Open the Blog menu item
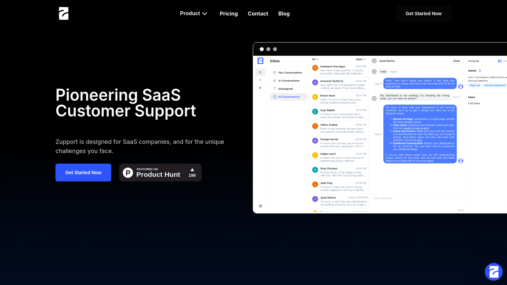Image resolution: width=507 pixels, height=285 pixels. [284, 14]
